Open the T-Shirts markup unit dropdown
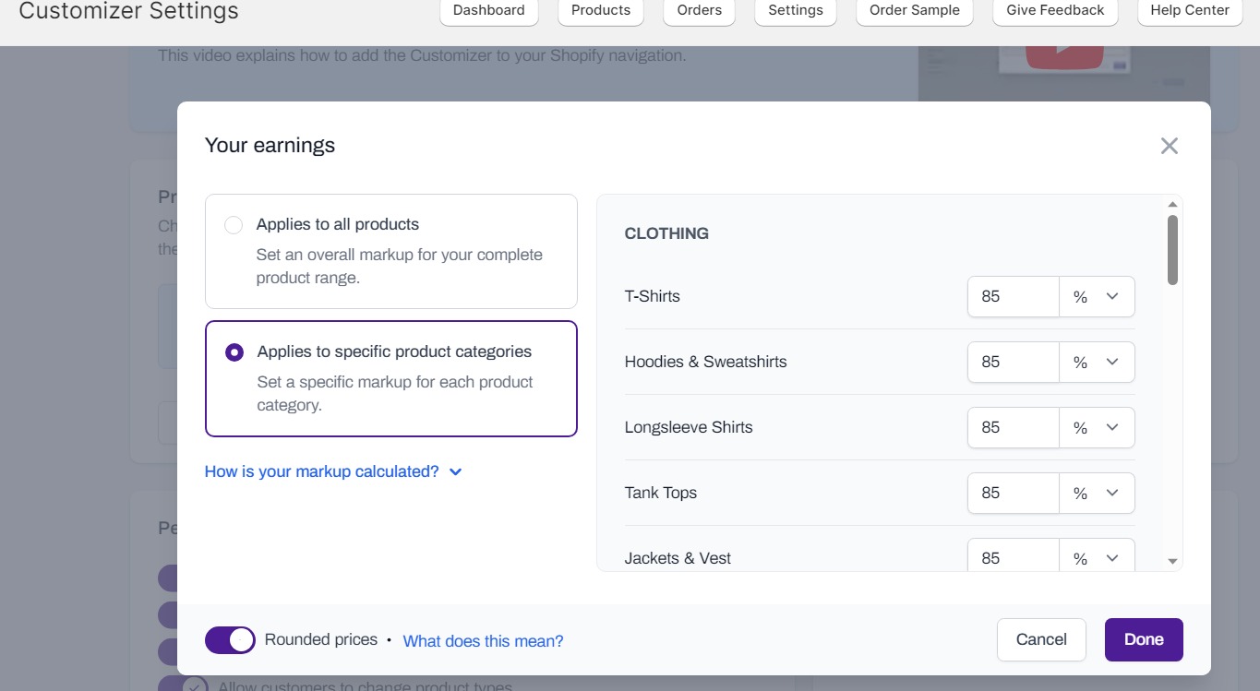 click(x=1097, y=297)
